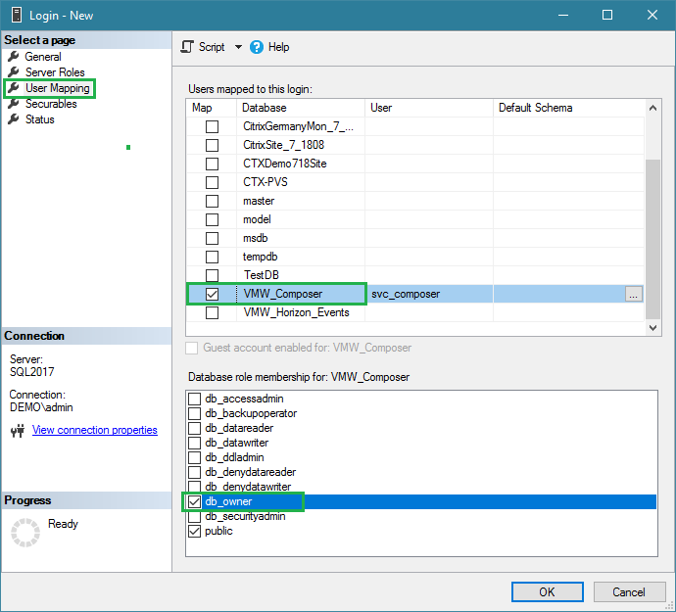Open the Server Roles page
The height and width of the screenshot is (612, 676).
(x=55, y=72)
